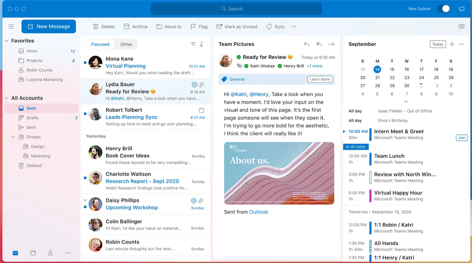Collapse the Groups folder tree
This screenshot has height=263, width=472.
[13, 137]
